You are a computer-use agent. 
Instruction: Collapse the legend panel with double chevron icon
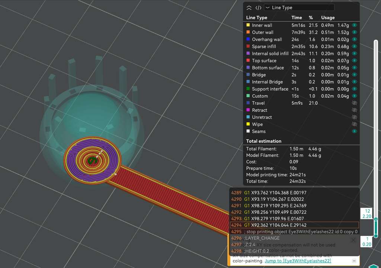point(249,8)
